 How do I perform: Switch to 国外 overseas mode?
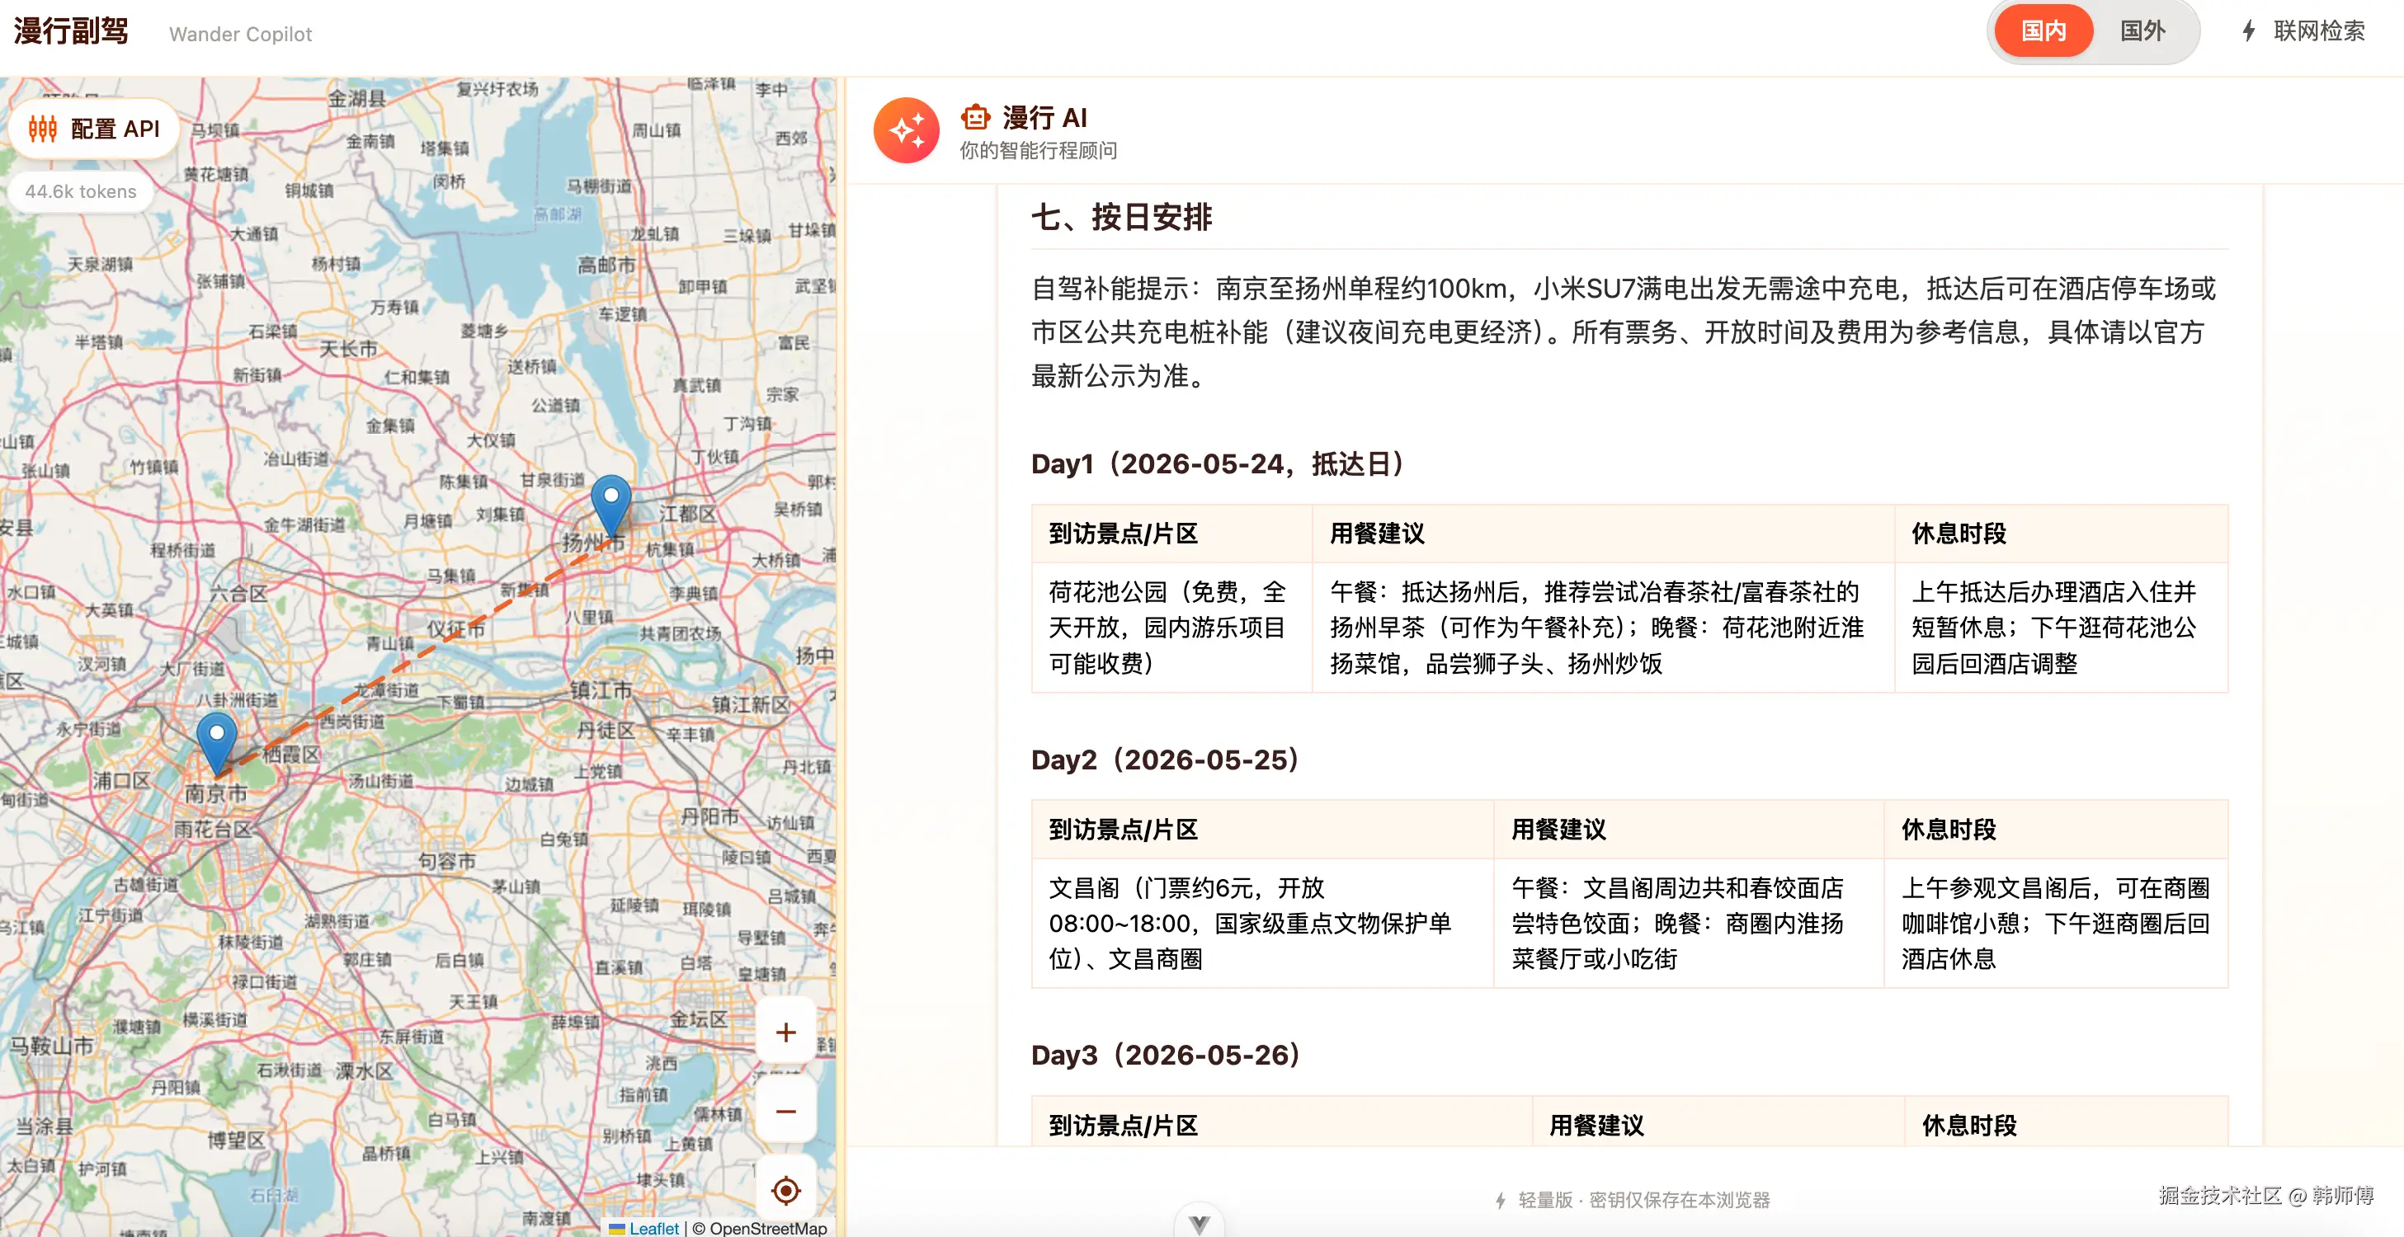pos(2142,31)
